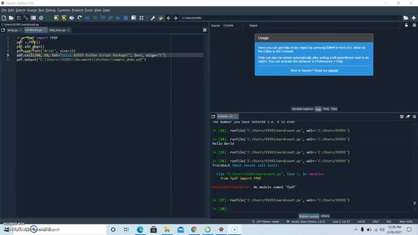
Task: Open the Search menu
Action: point(20,10)
